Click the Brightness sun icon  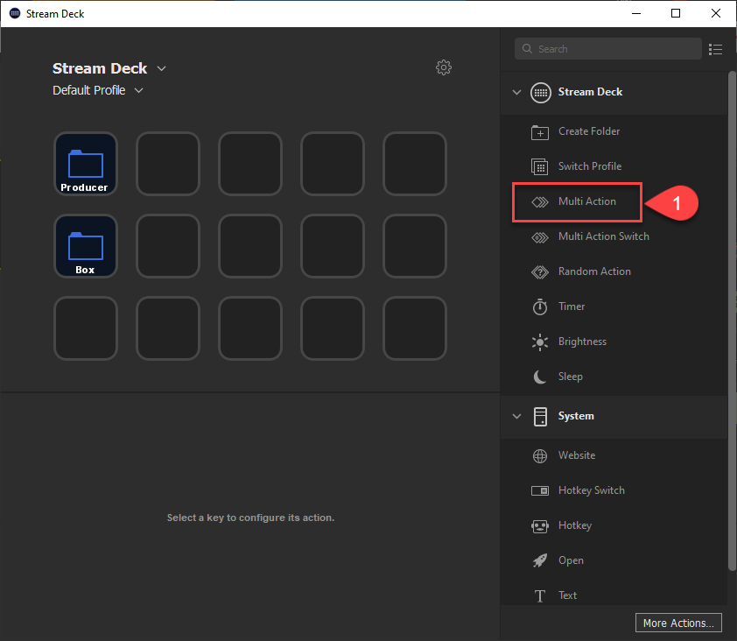click(539, 342)
